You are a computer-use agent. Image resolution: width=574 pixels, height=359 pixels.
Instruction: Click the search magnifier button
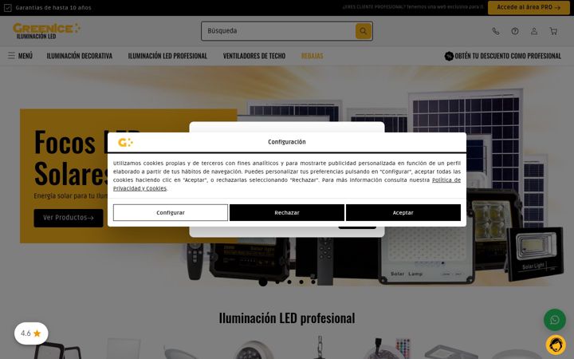coord(364,31)
